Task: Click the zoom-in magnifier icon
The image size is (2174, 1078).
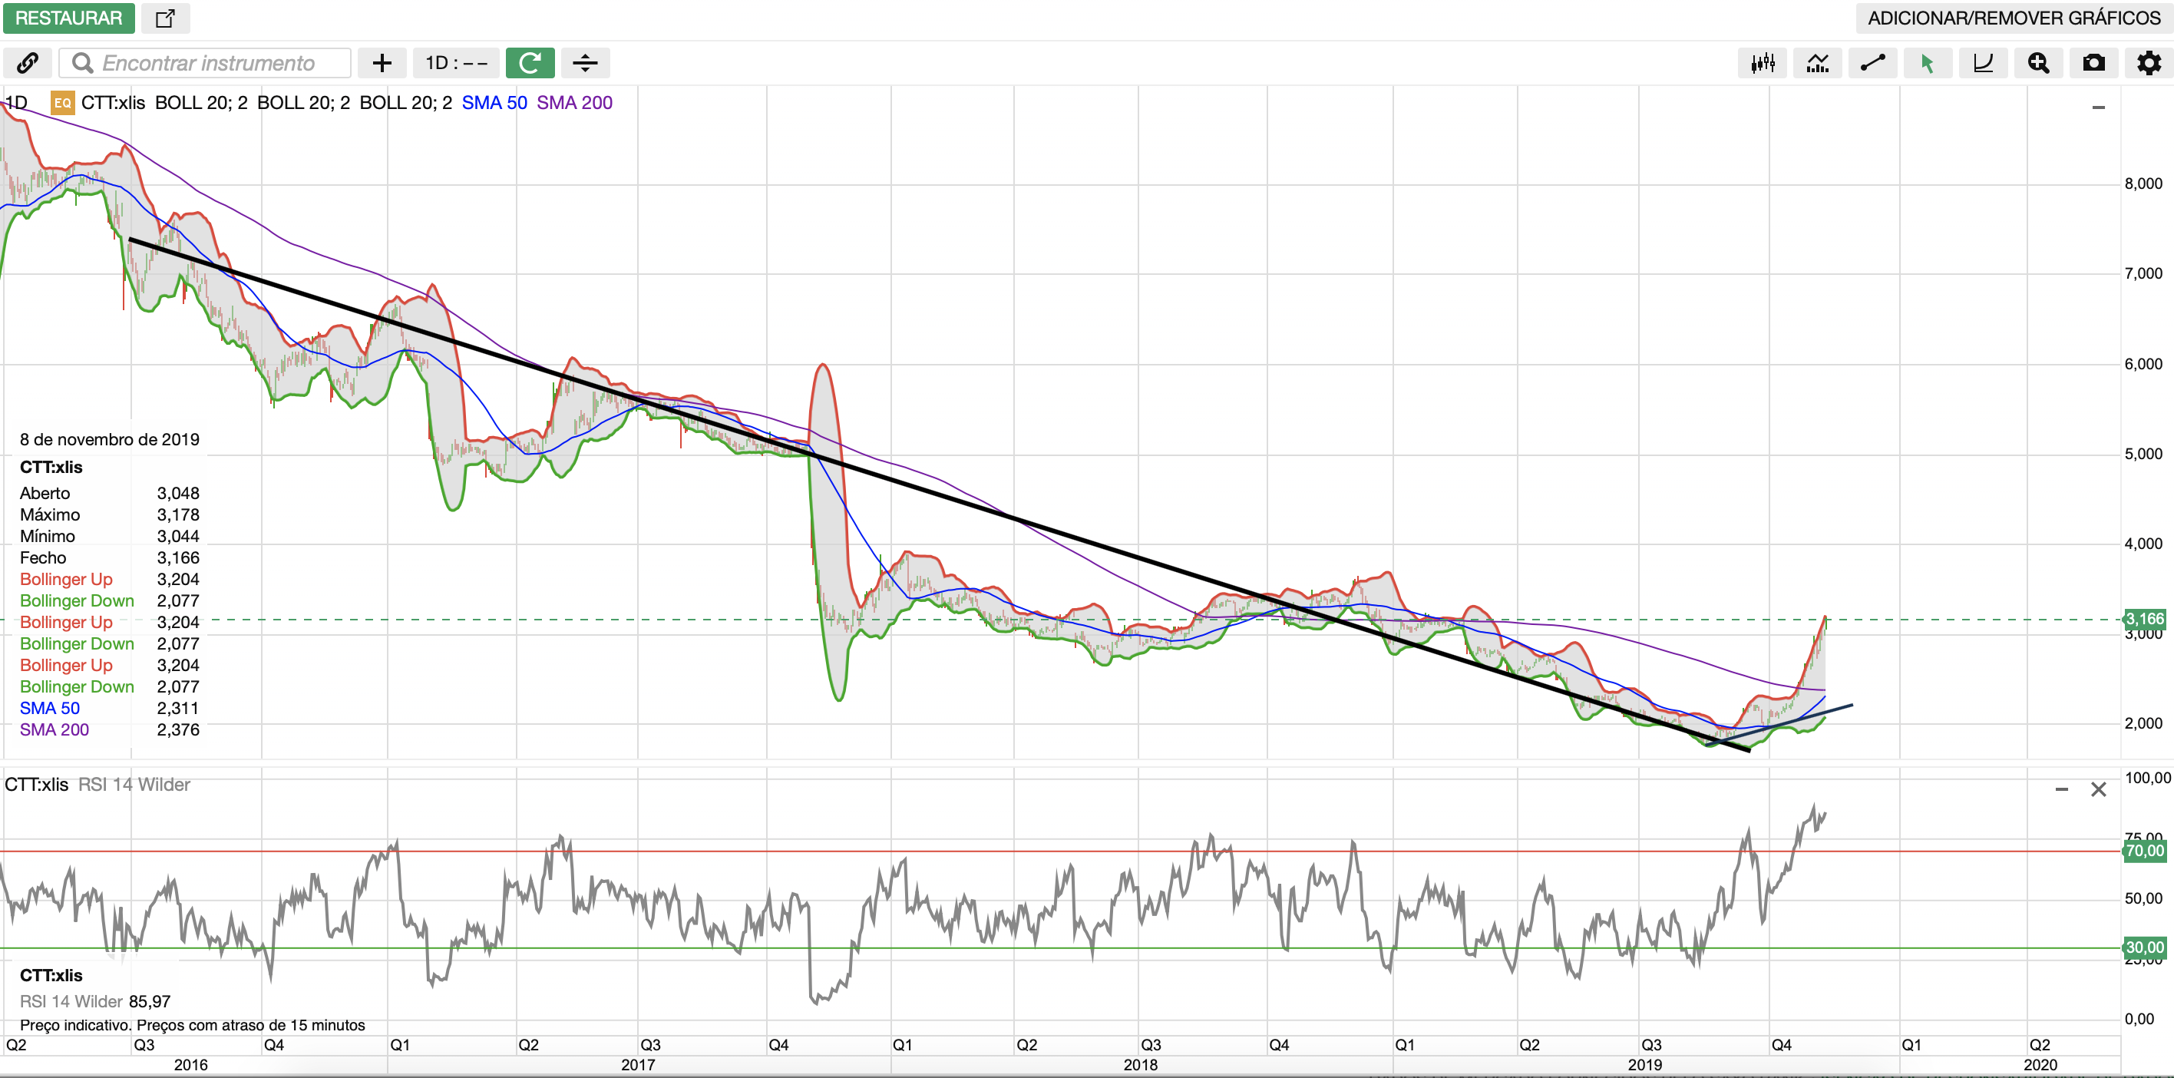Action: point(2038,63)
